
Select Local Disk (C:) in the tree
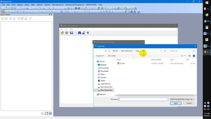pyautogui.click(x=105, y=84)
